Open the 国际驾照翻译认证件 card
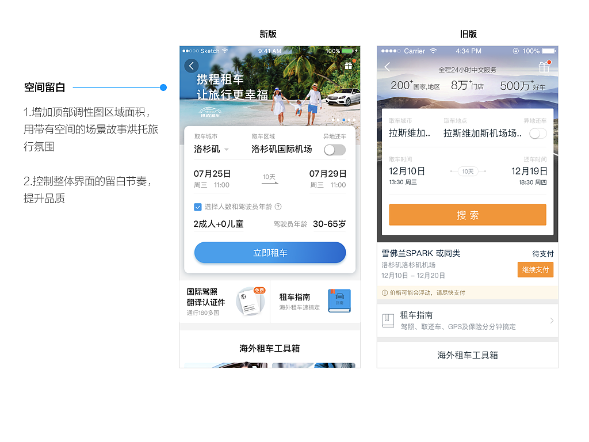Screen dimensions: 589x442 pyautogui.click(x=225, y=302)
